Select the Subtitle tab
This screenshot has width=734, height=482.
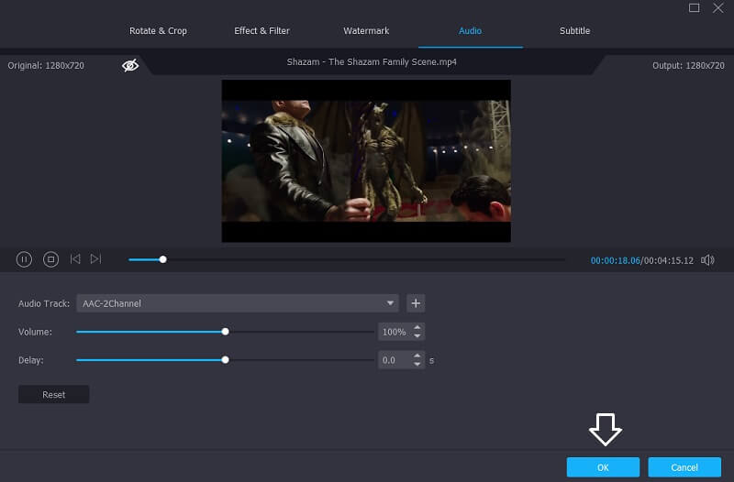(574, 31)
